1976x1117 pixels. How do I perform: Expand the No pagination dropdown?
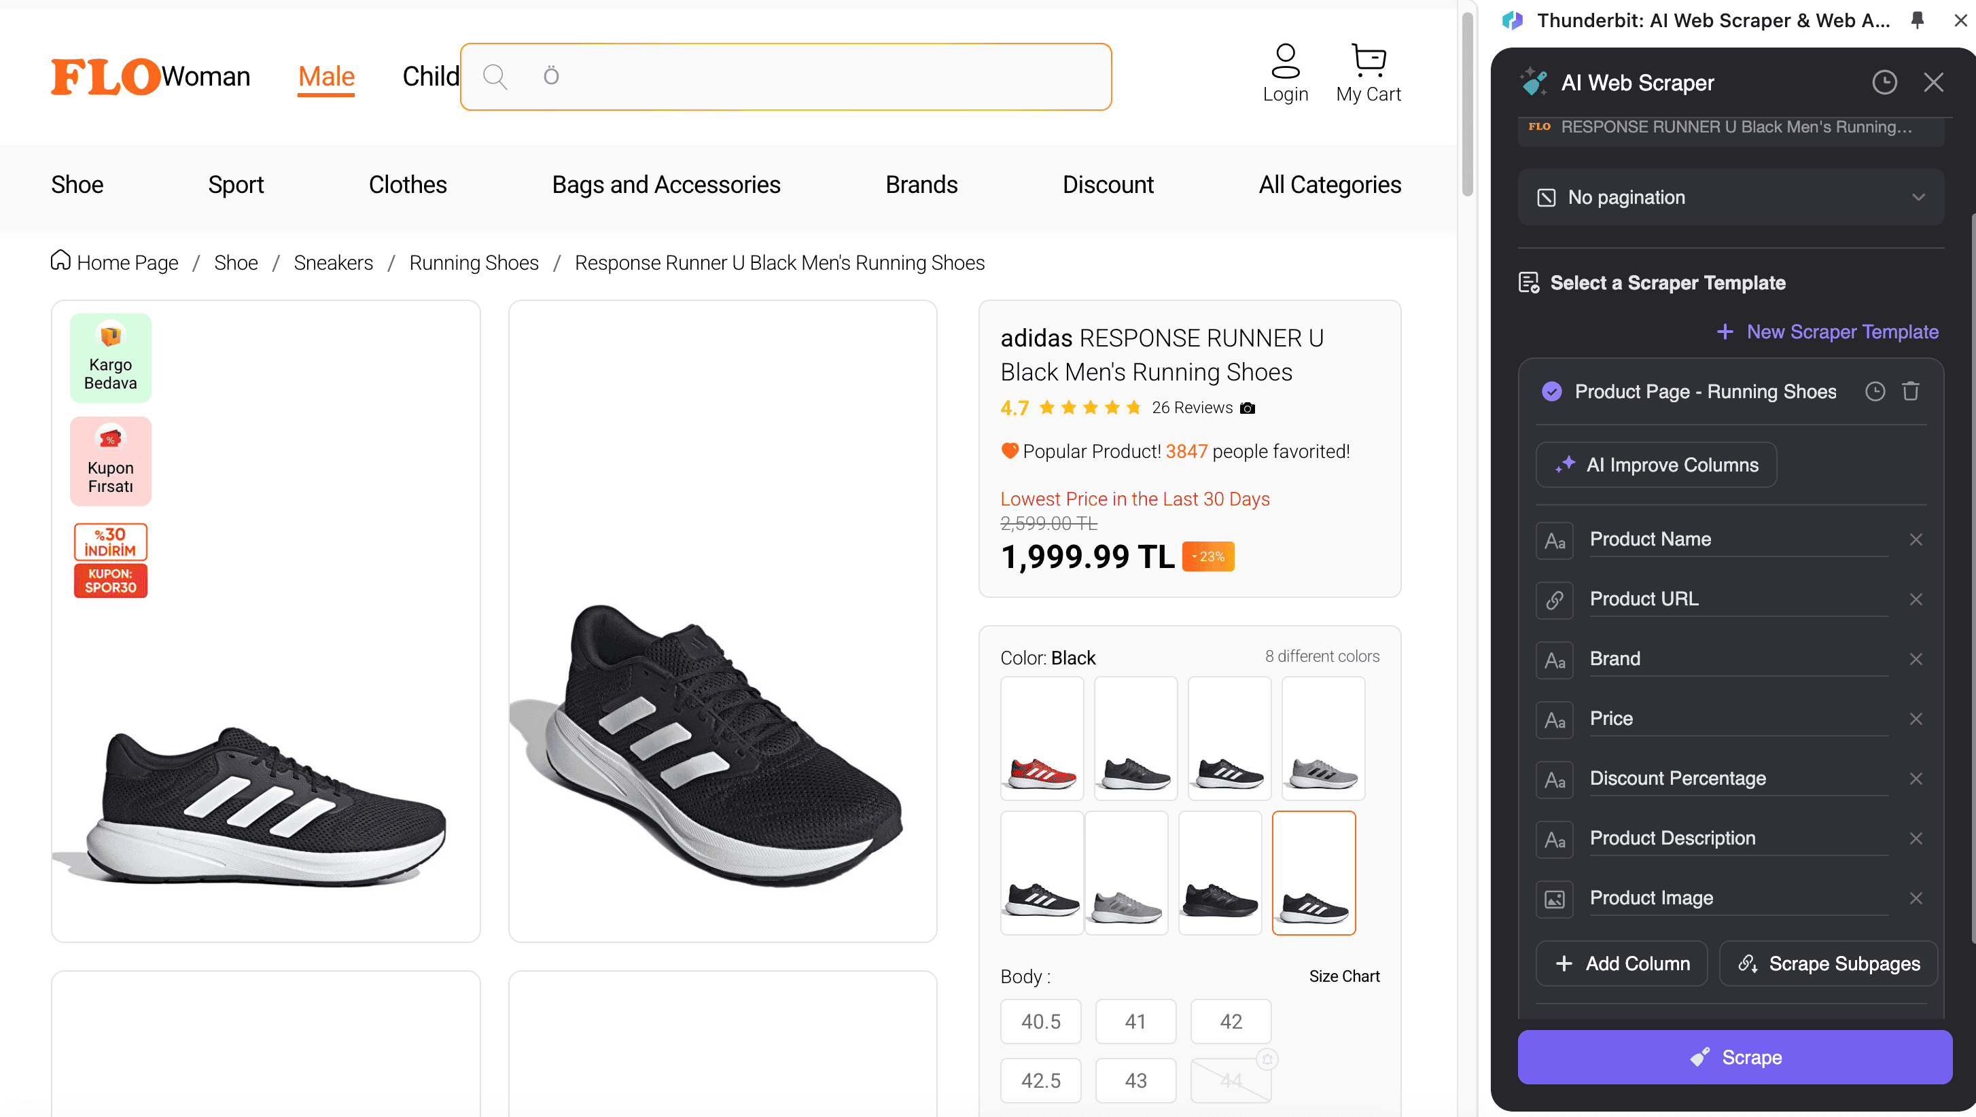click(1731, 197)
